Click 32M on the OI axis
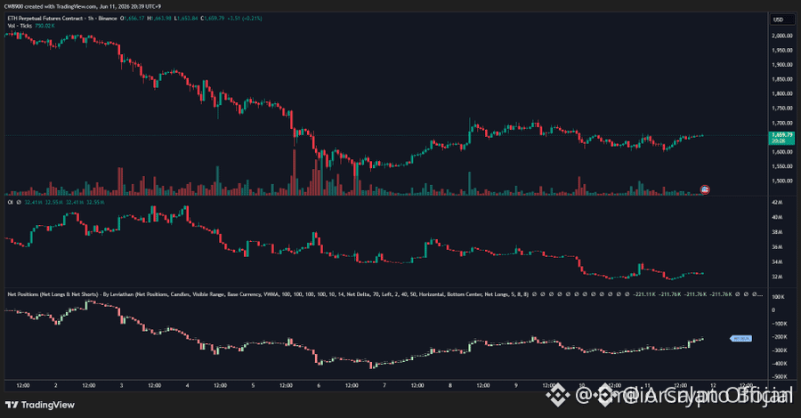This screenshot has width=801, height=418. pos(777,277)
